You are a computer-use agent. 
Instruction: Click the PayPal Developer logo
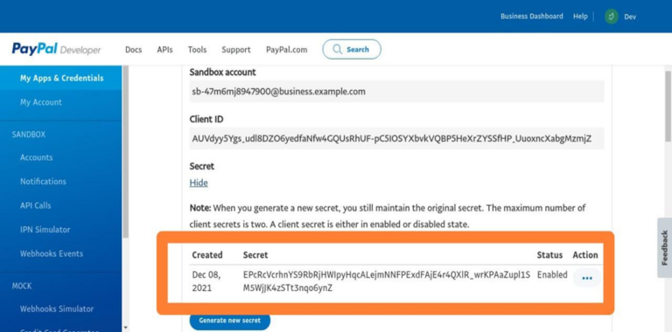click(56, 49)
